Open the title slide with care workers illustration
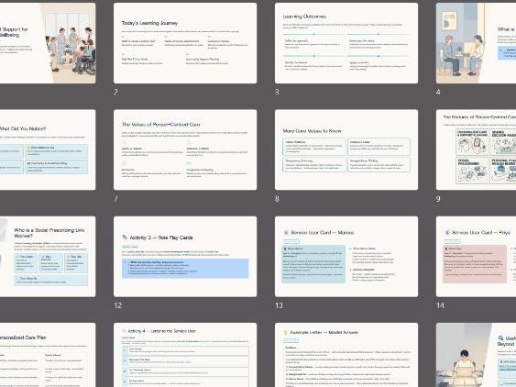This screenshot has width=516, height=387. (x=48, y=43)
